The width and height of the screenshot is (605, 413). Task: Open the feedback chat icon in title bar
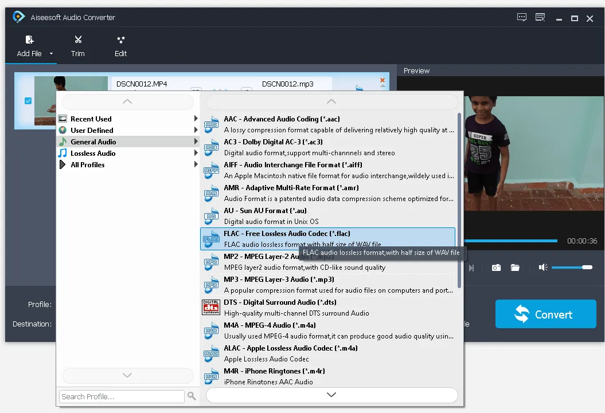522,18
